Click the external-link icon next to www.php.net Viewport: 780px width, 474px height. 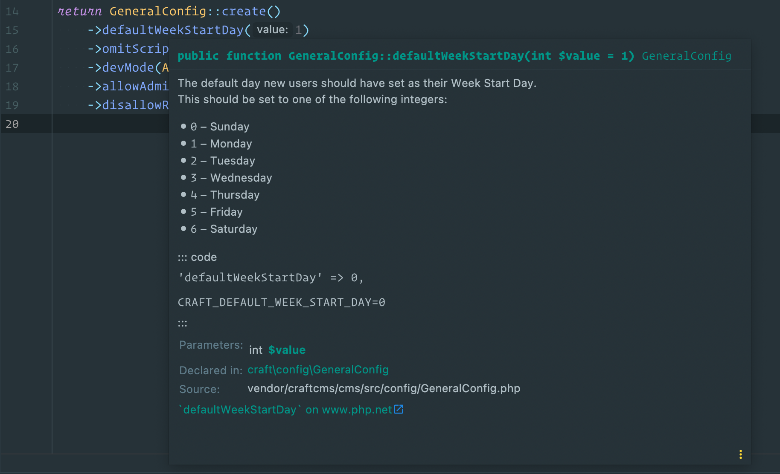(x=399, y=409)
